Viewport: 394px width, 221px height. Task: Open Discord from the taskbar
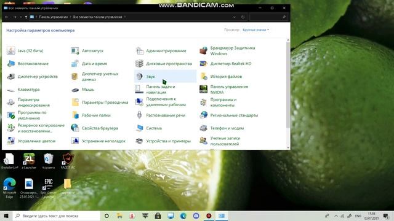click(196, 215)
